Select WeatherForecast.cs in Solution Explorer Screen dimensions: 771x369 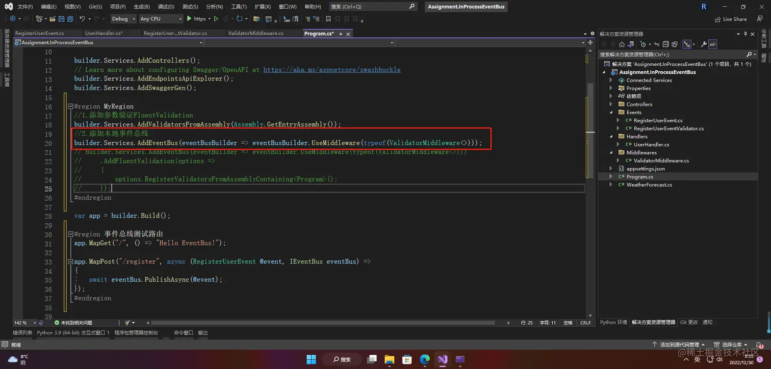coord(649,185)
